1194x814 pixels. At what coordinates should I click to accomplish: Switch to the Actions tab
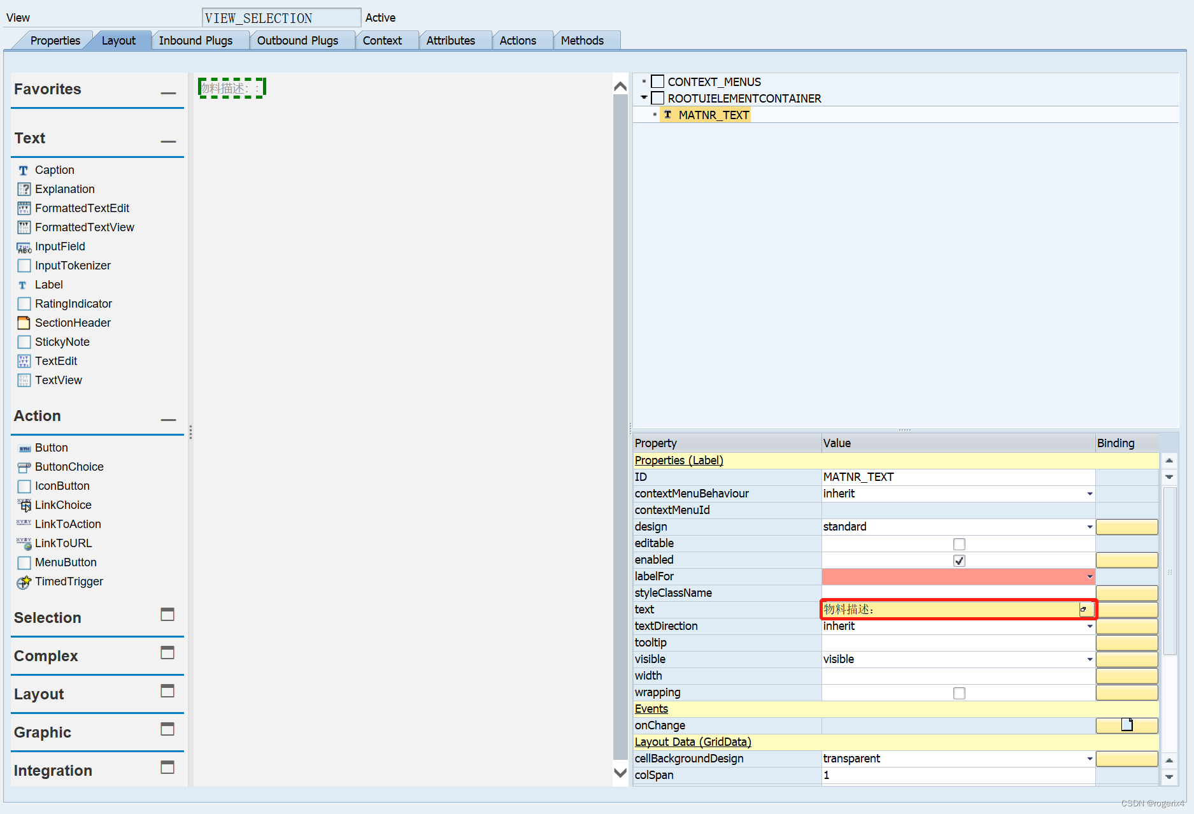pyautogui.click(x=518, y=41)
